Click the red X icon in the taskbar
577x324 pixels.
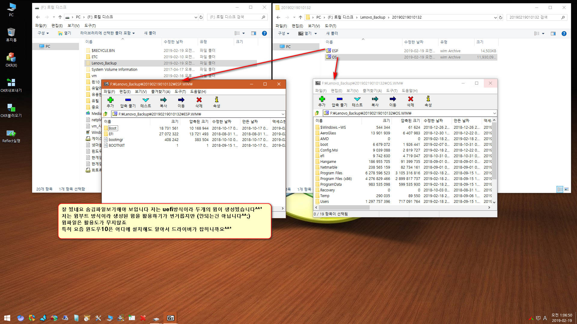pos(143,318)
